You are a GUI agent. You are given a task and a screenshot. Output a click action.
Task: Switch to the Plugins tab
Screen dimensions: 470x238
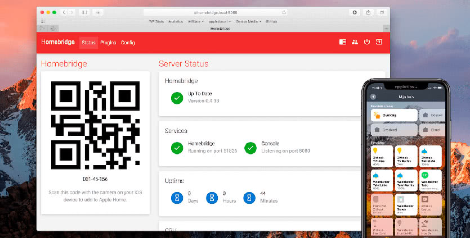[x=108, y=42]
